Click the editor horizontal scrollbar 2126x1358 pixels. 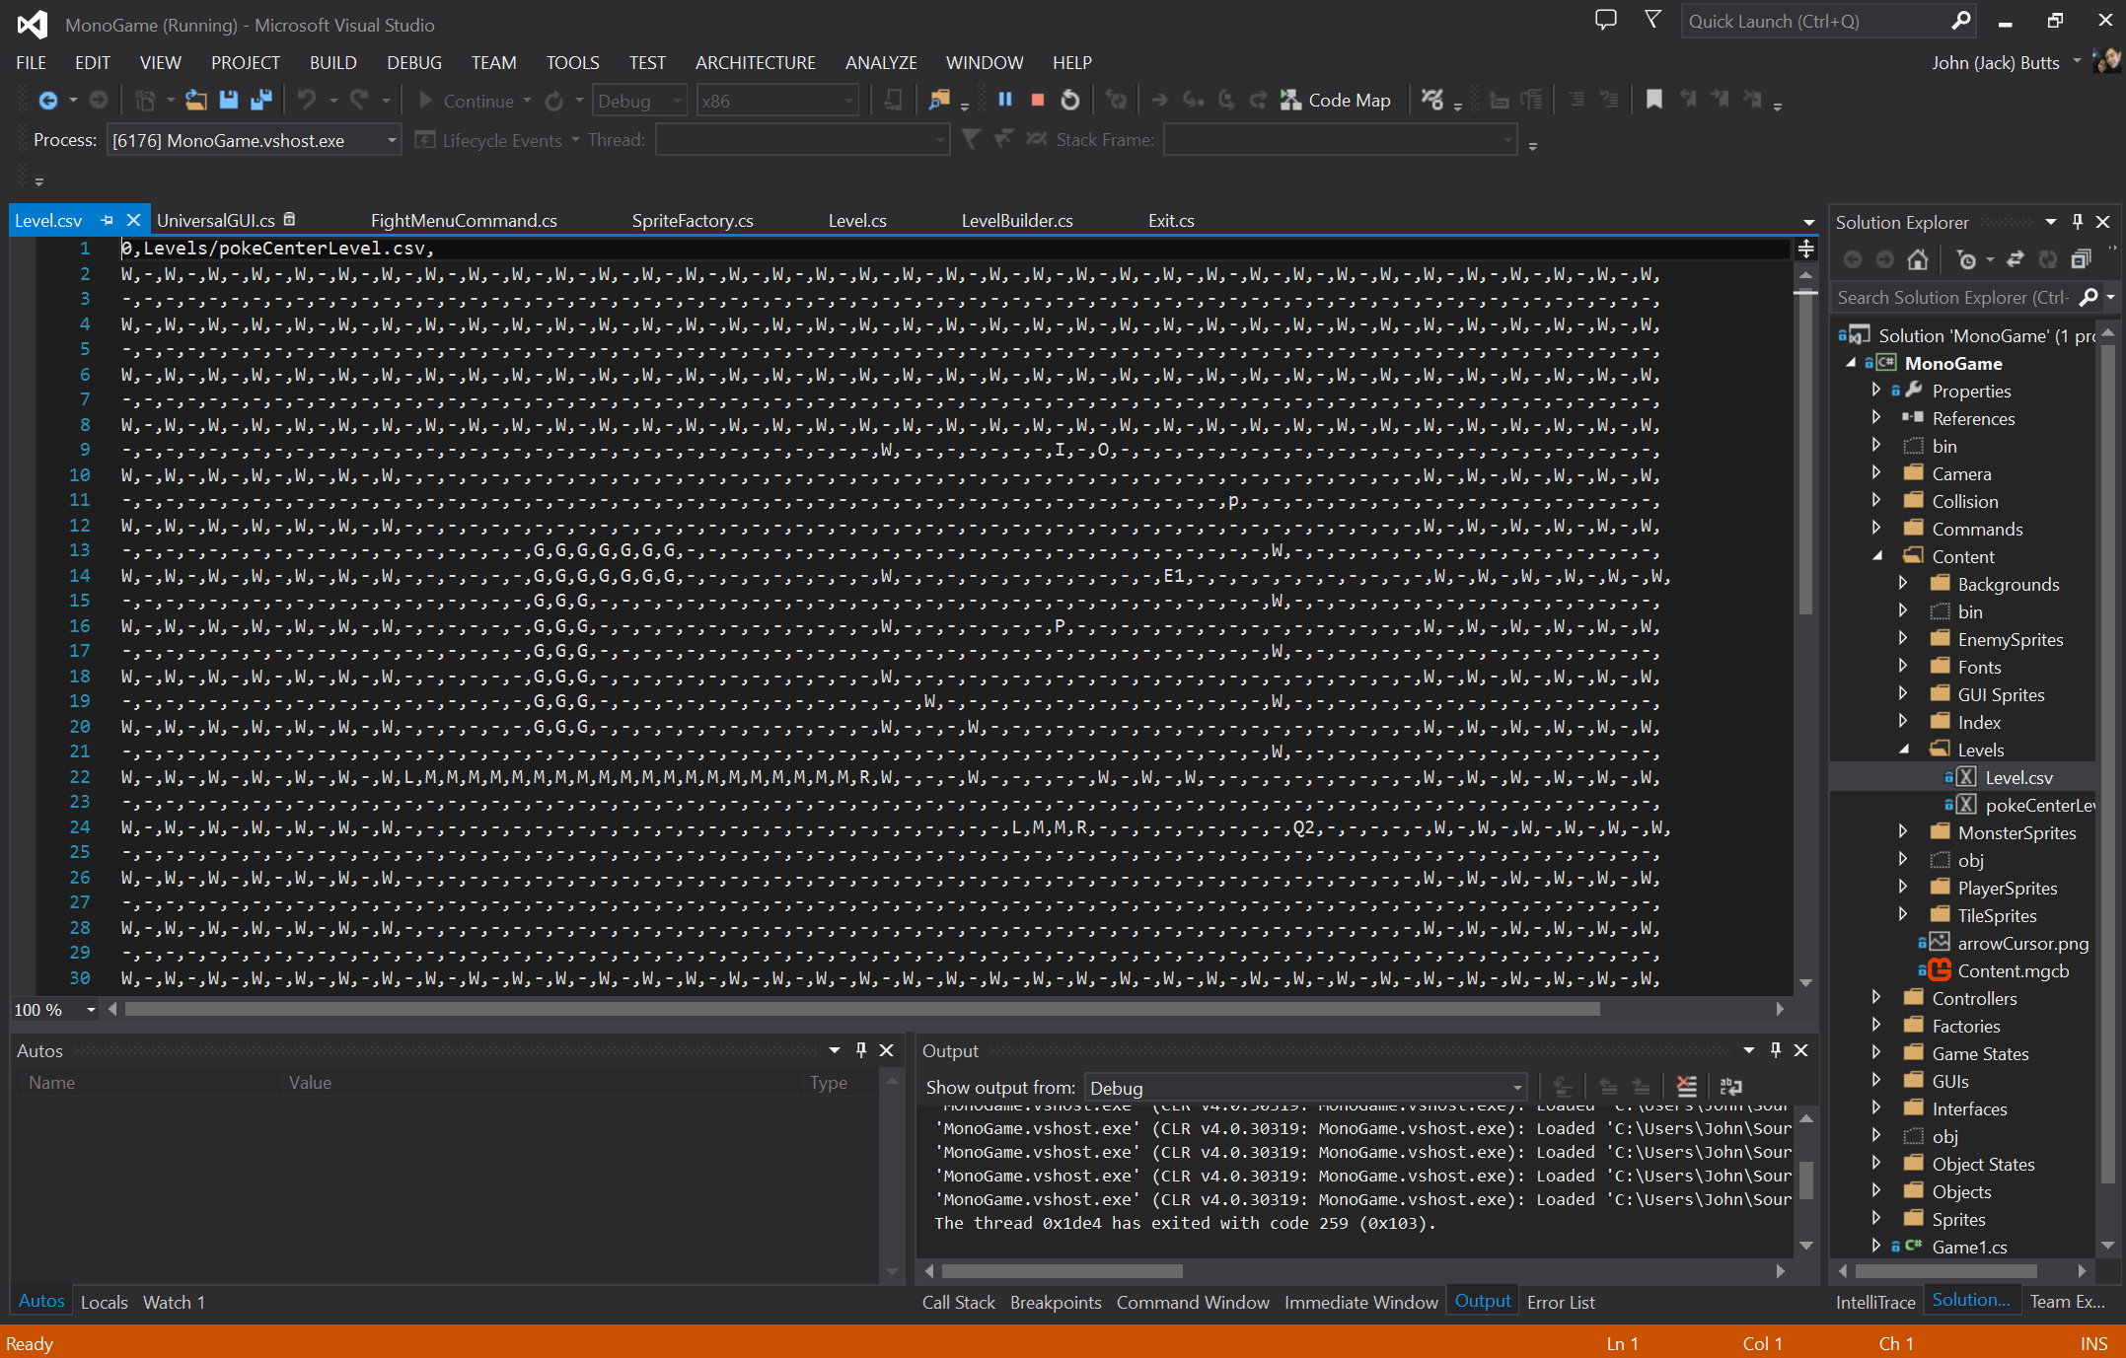(862, 1009)
